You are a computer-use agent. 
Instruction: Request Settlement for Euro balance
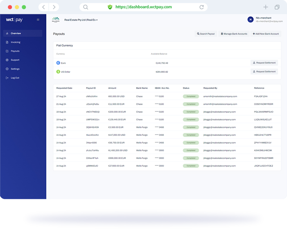264,63
